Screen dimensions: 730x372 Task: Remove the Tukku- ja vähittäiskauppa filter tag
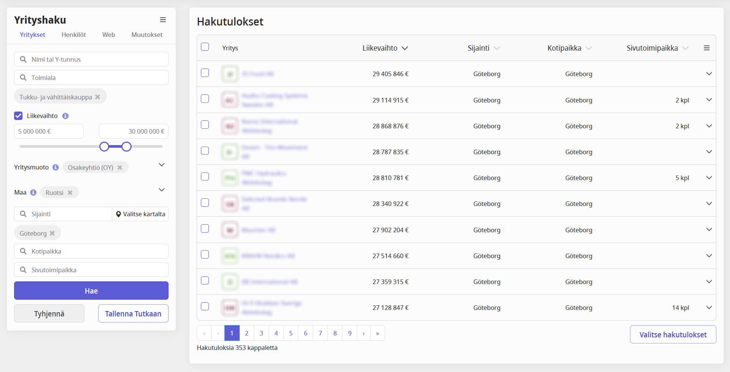pos(98,97)
